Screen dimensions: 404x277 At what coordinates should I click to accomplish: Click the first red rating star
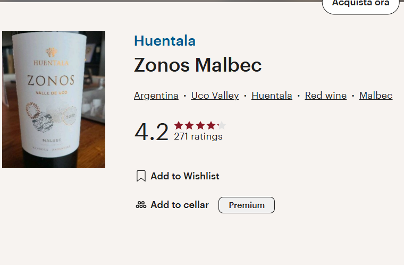(x=179, y=126)
